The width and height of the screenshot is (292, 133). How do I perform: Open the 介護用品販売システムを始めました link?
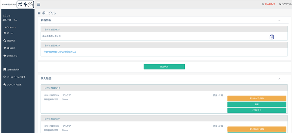[x=60, y=52]
